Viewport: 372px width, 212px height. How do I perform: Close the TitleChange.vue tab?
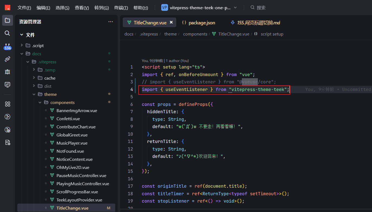click(x=171, y=22)
